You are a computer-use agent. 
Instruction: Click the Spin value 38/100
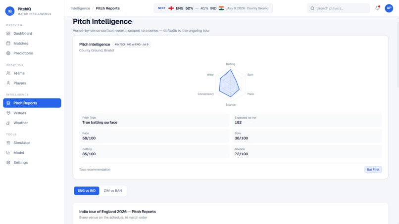(241, 138)
